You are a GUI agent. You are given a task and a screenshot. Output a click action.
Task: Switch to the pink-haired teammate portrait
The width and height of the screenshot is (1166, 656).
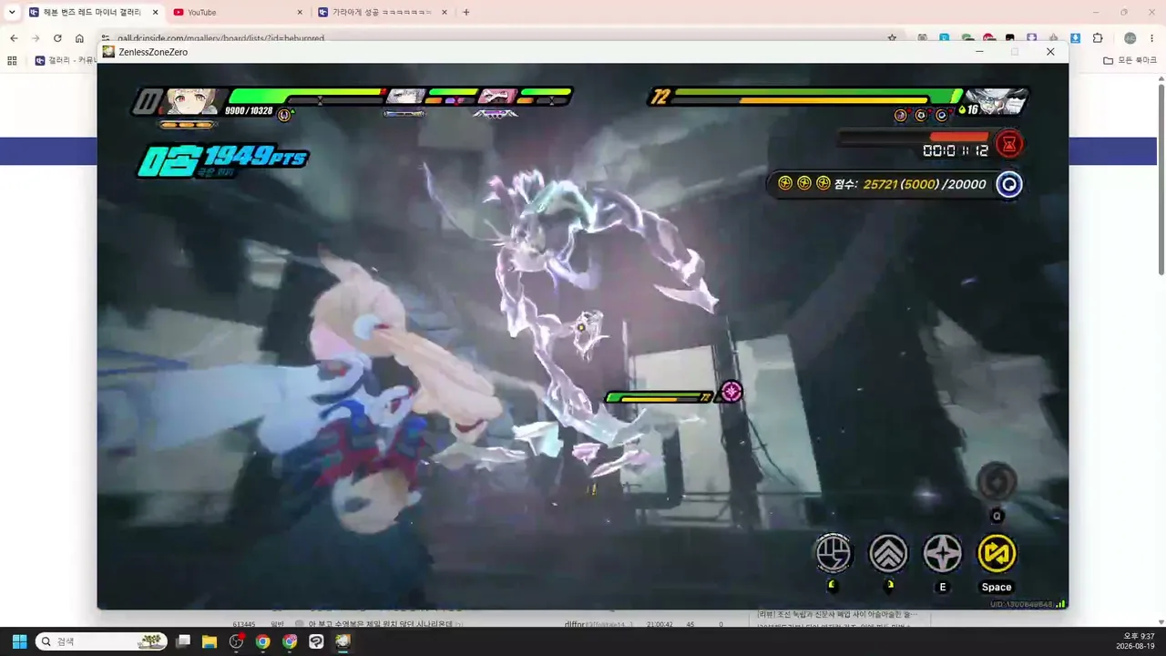496,96
